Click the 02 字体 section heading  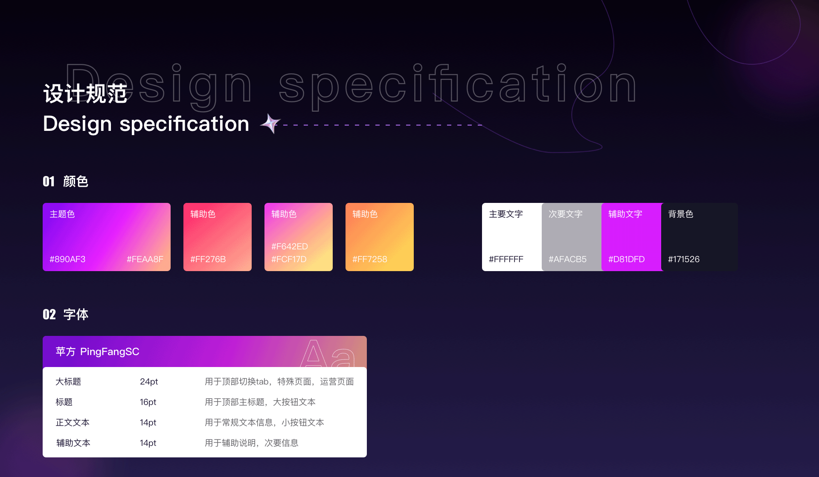(66, 315)
